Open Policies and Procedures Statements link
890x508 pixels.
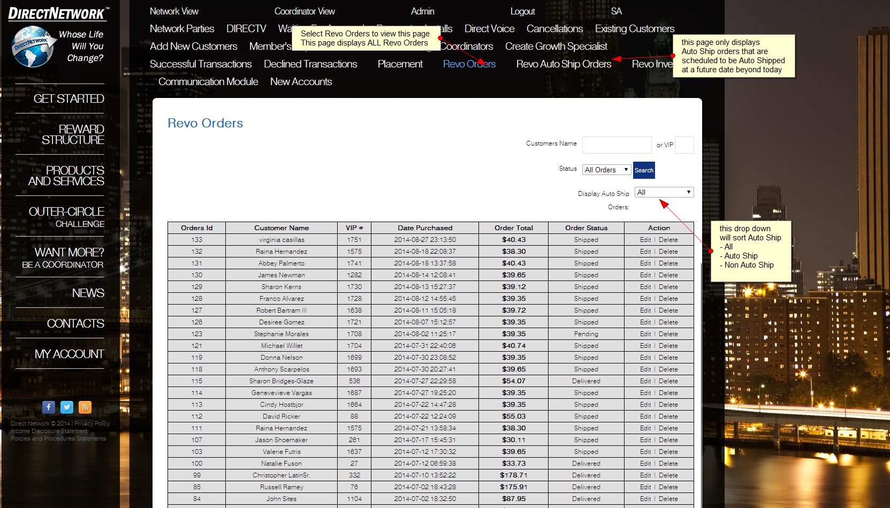tap(58, 438)
